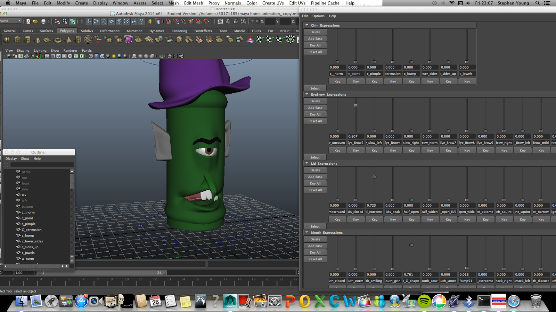Collapse the Mouth_Expressions section
Viewport: 556px width, 312px height.
pyautogui.click(x=307, y=233)
